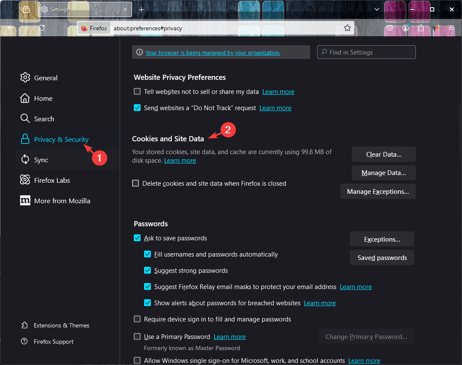The image size is (462, 365).
Task: Open the Pocket save icon
Action: (x=390, y=28)
